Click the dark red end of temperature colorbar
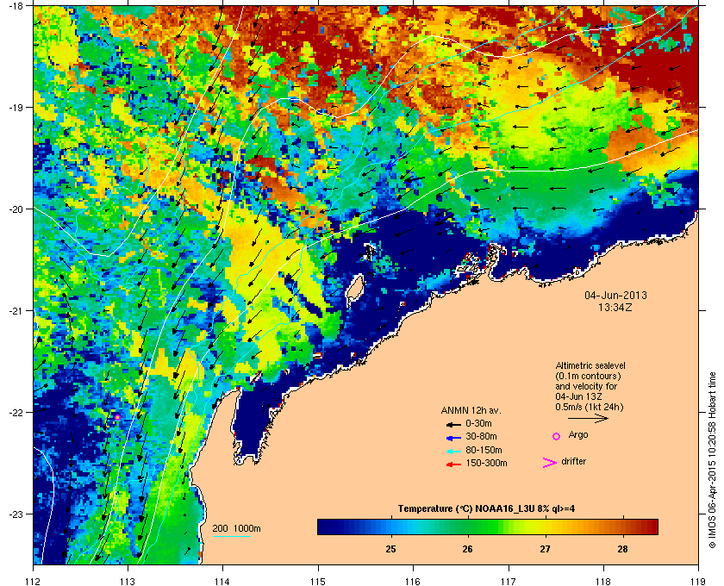The height and width of the screenshot is (586, 724). pos(651,527)
